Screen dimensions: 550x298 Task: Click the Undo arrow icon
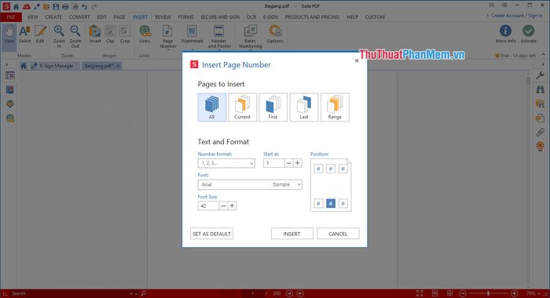point(85,6)
